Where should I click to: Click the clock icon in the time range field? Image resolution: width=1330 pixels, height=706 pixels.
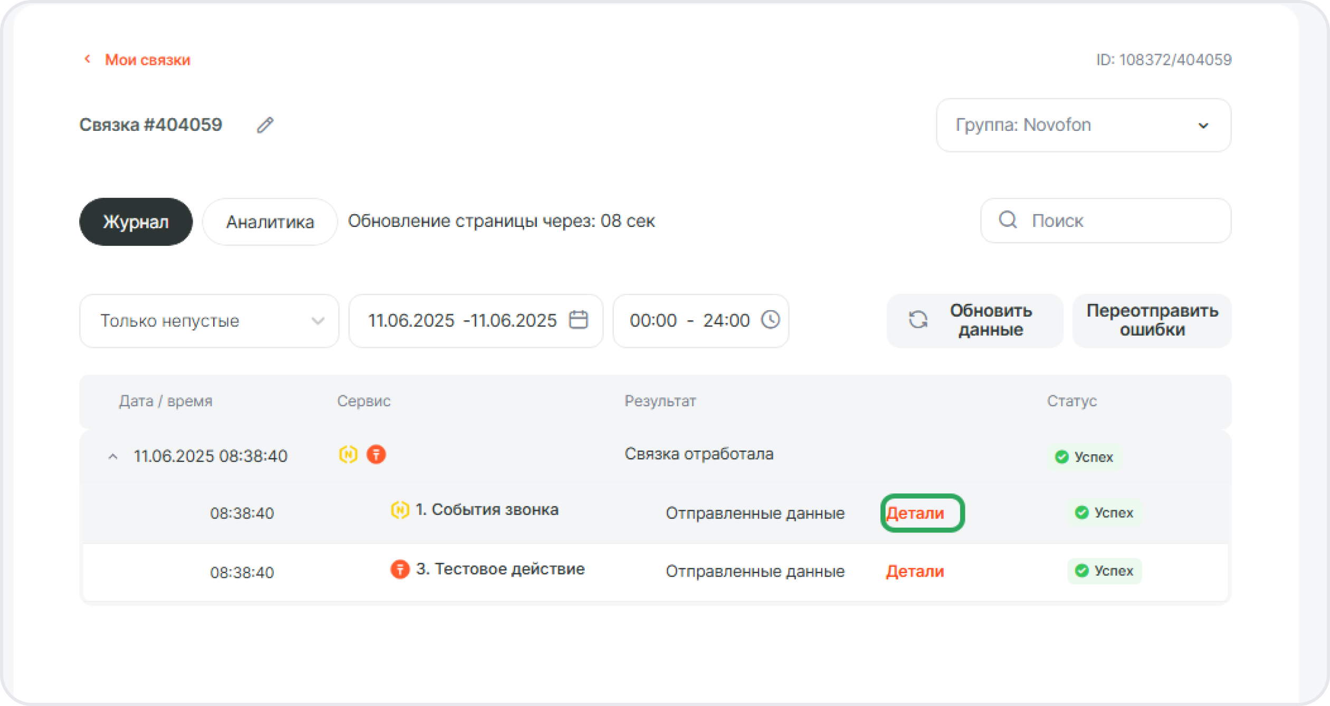[x=770, y=320]
